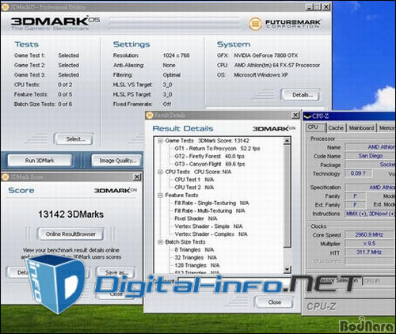Screen dimensions: 396x334
Task: Click AMD Athlon 64 FX-57 Processor text
Action: click(x=277, y=65)
